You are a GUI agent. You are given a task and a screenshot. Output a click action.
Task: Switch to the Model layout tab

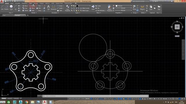coord(4,98)
